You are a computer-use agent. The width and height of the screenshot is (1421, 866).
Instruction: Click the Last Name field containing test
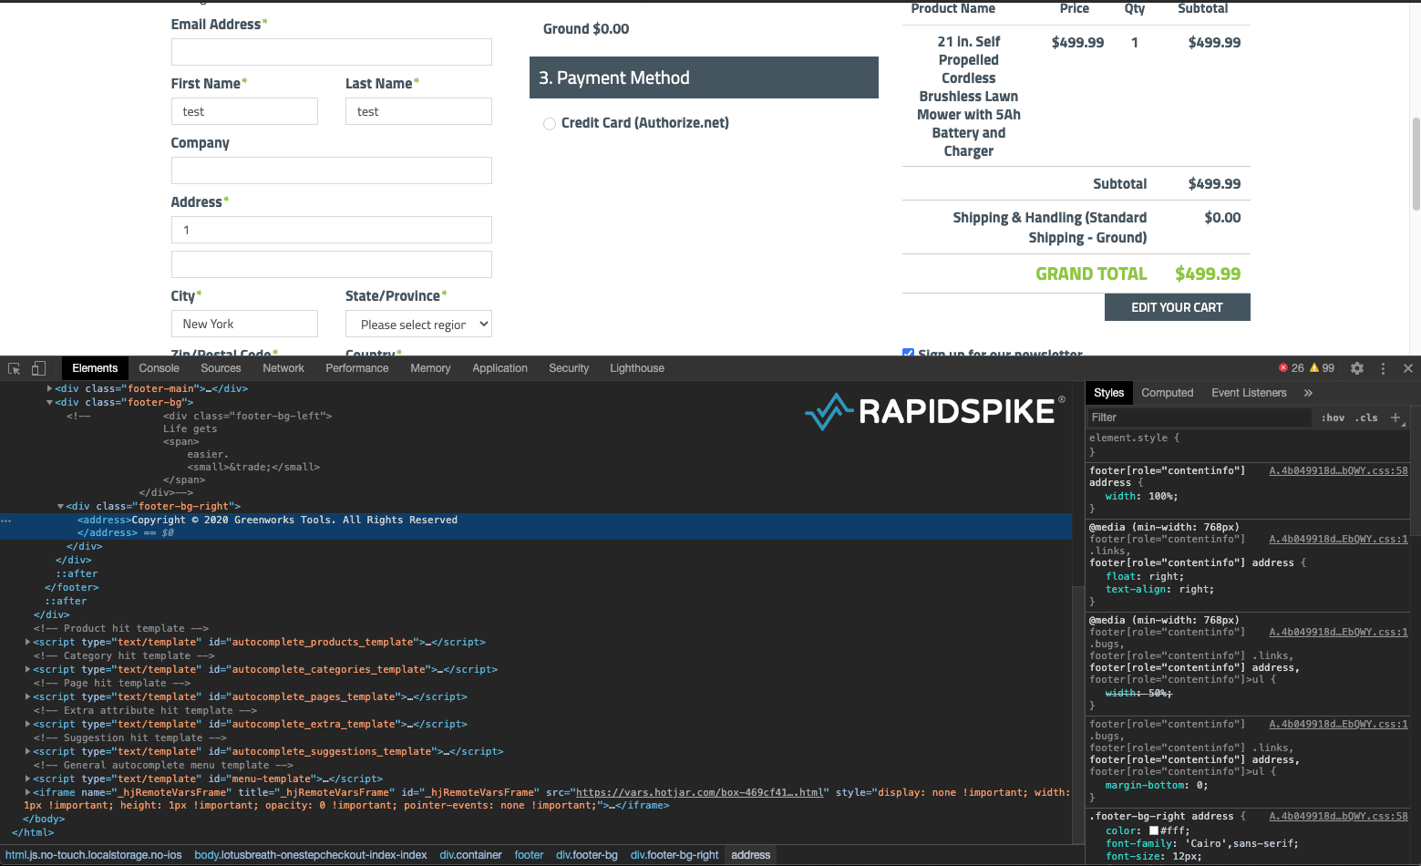418,111
